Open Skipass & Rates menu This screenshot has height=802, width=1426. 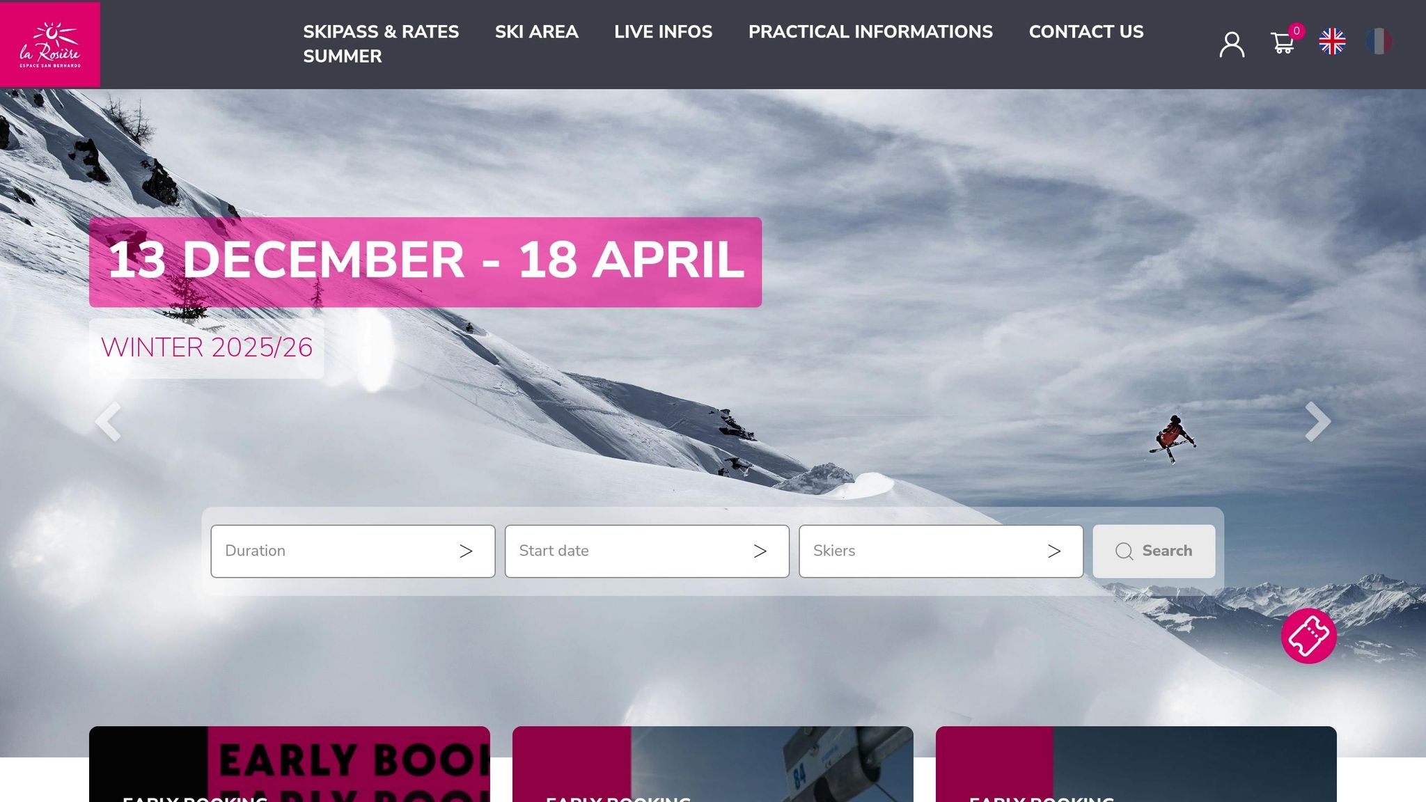point(381,32)
